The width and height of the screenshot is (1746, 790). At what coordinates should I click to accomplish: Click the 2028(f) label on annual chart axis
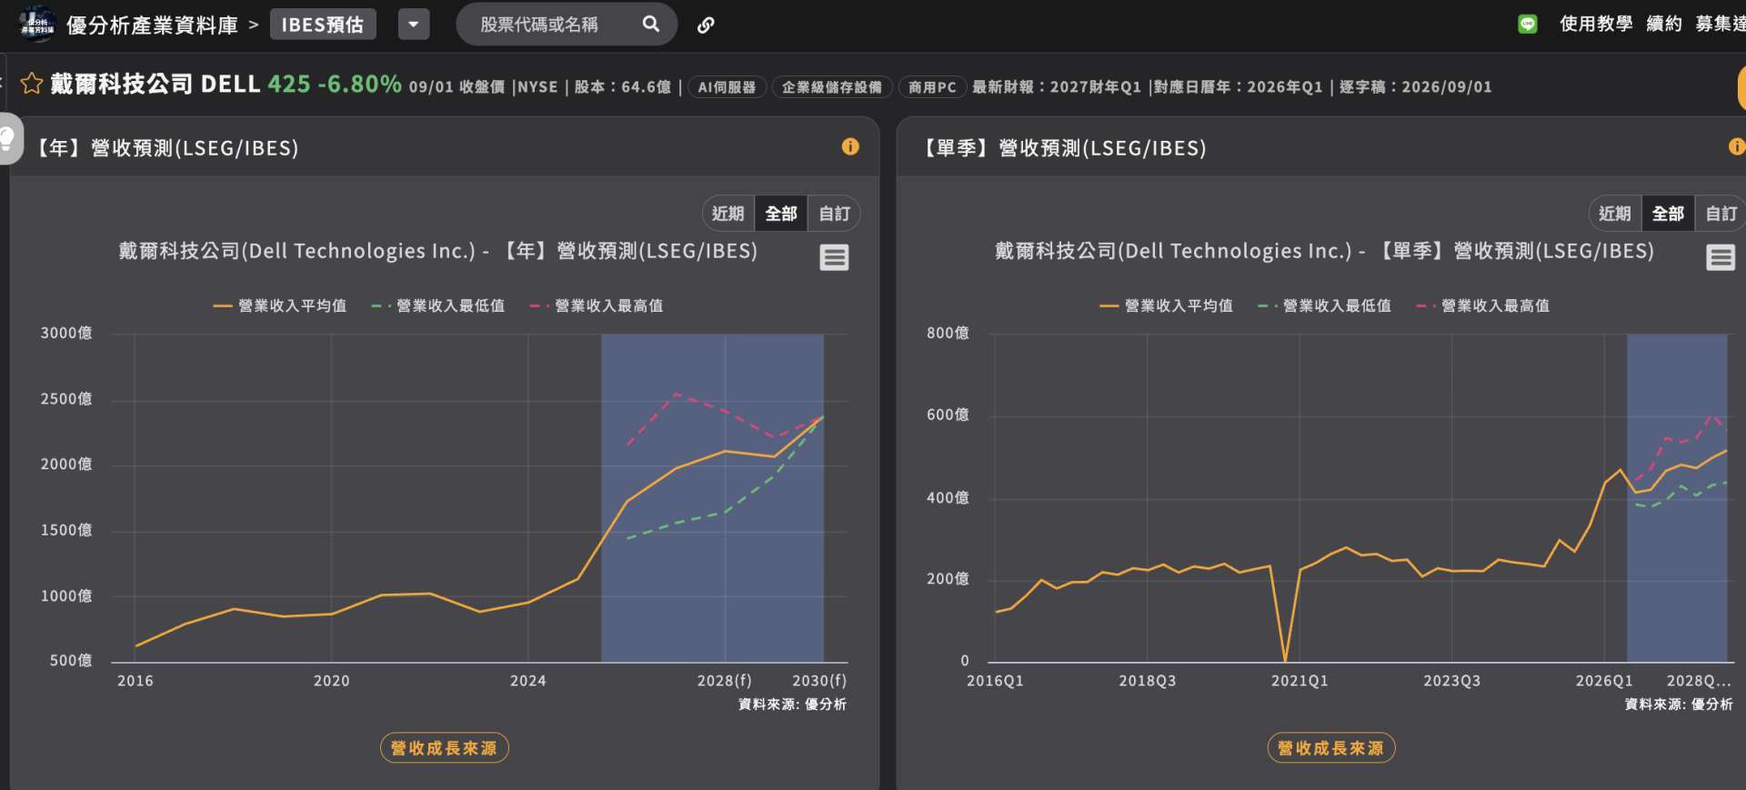724,681
